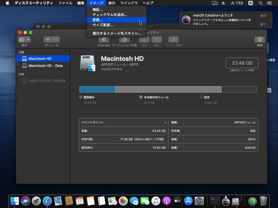Select Macintosh HD in the sidebar
Viewport: 278px width, 208px height.
tap(43, 58)
